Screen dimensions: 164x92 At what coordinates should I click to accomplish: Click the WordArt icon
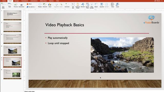pos(83,4)
